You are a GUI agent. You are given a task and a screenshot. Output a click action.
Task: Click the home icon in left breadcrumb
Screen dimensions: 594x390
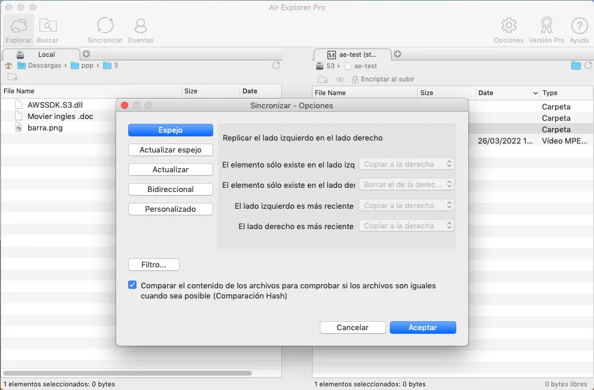(8, 65)
